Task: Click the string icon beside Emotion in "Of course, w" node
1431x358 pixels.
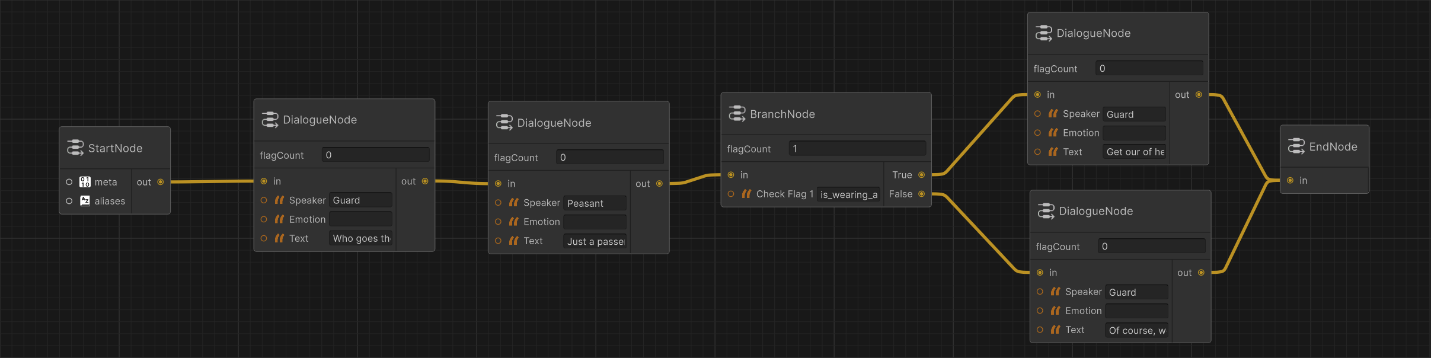Action: 1055,311
